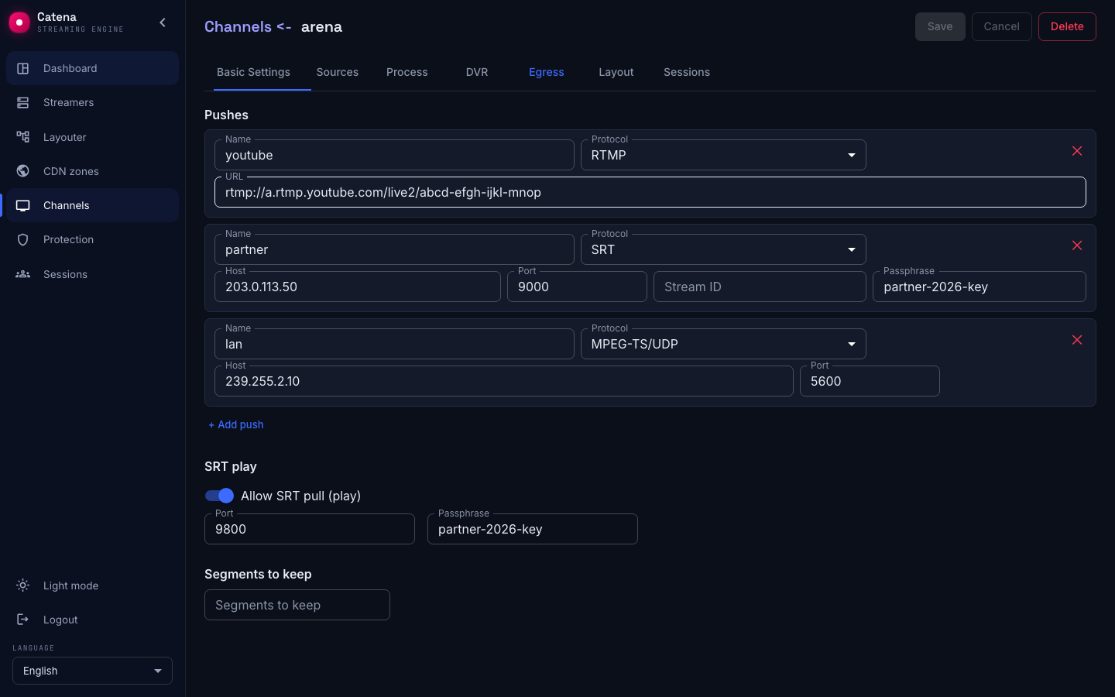The image size is (1115, 697).
Task: Open the DVR tab
Action: 477,72
